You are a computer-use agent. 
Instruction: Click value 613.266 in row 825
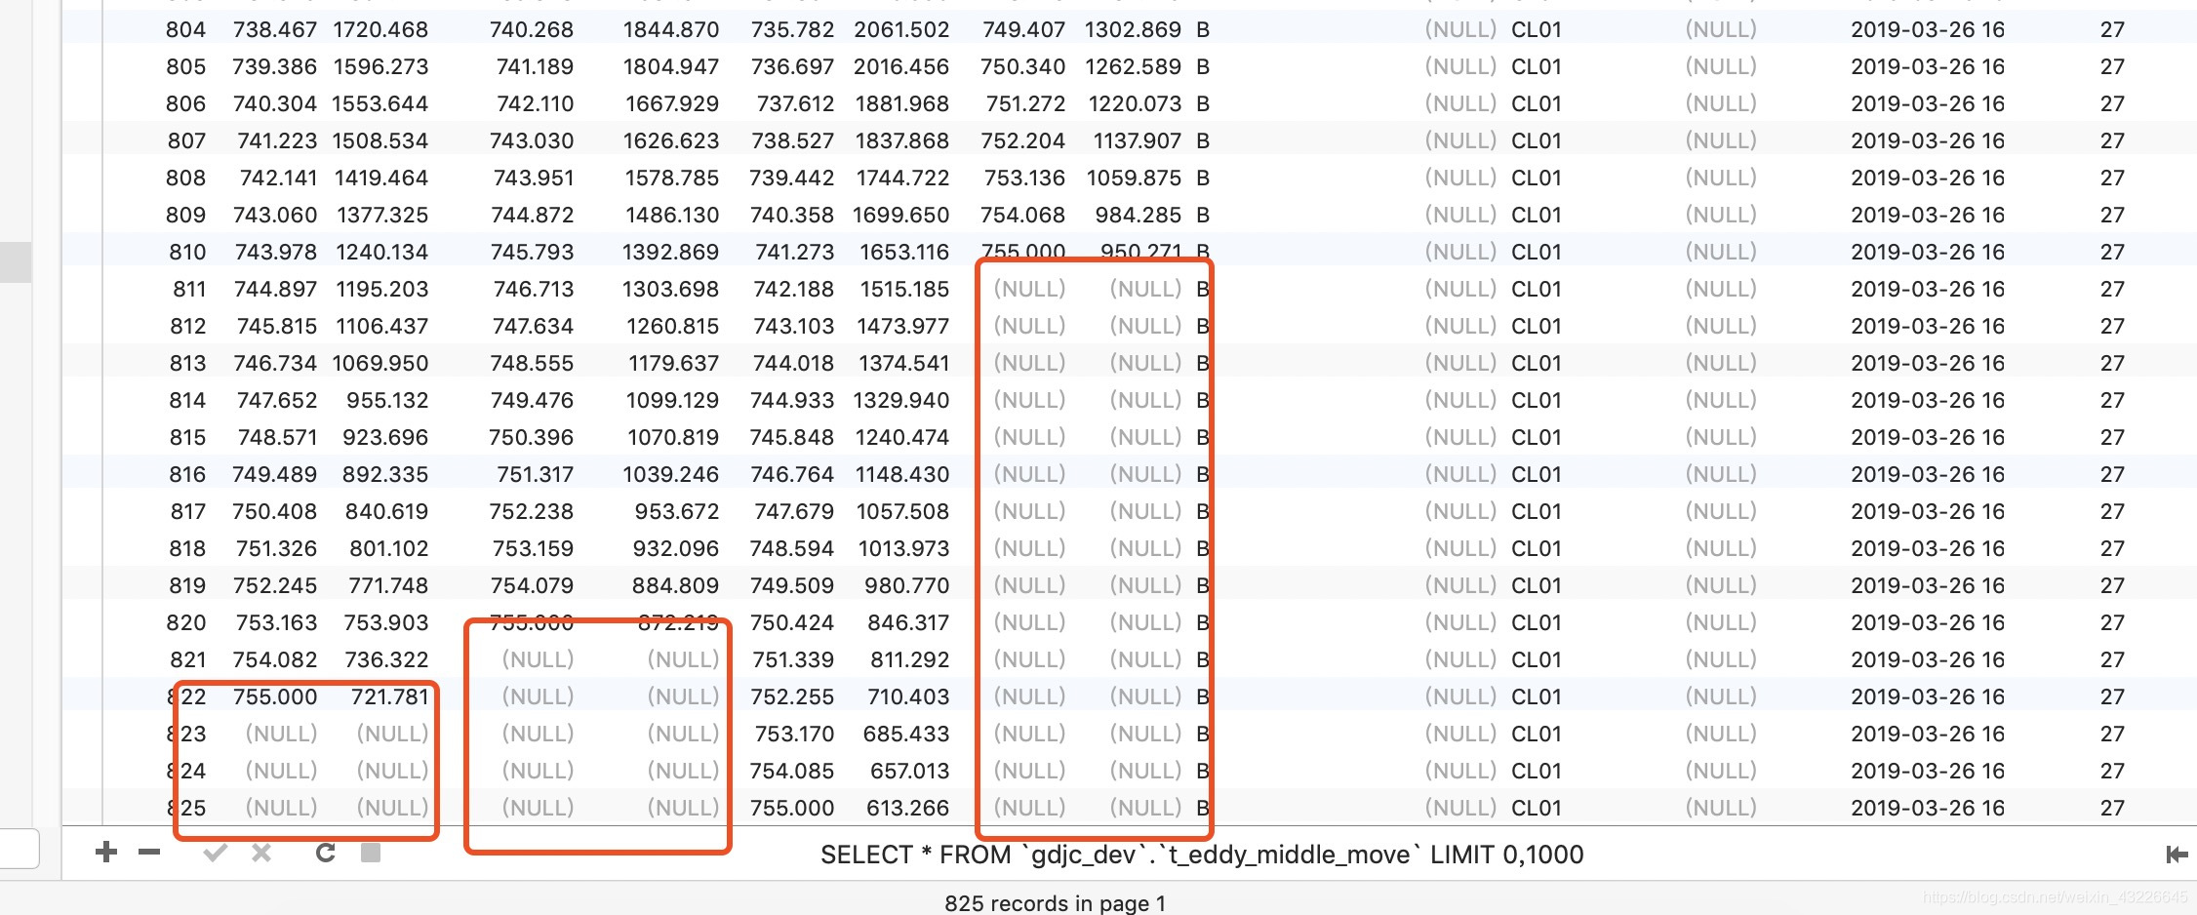tap(907, 808)
